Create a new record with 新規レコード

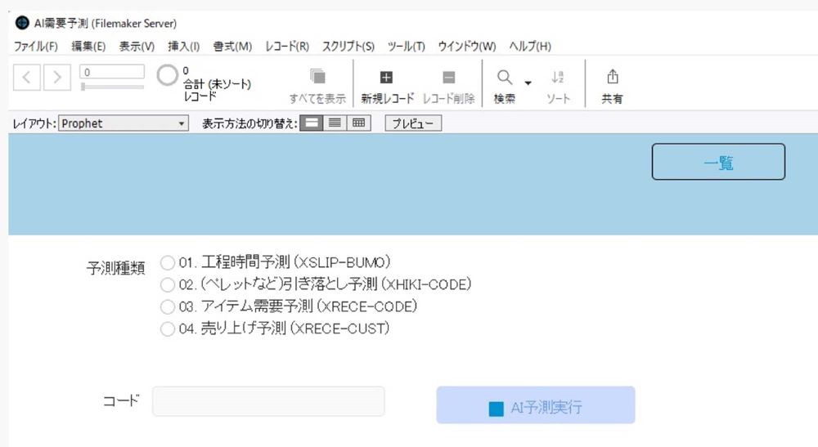tap(386, 86)
